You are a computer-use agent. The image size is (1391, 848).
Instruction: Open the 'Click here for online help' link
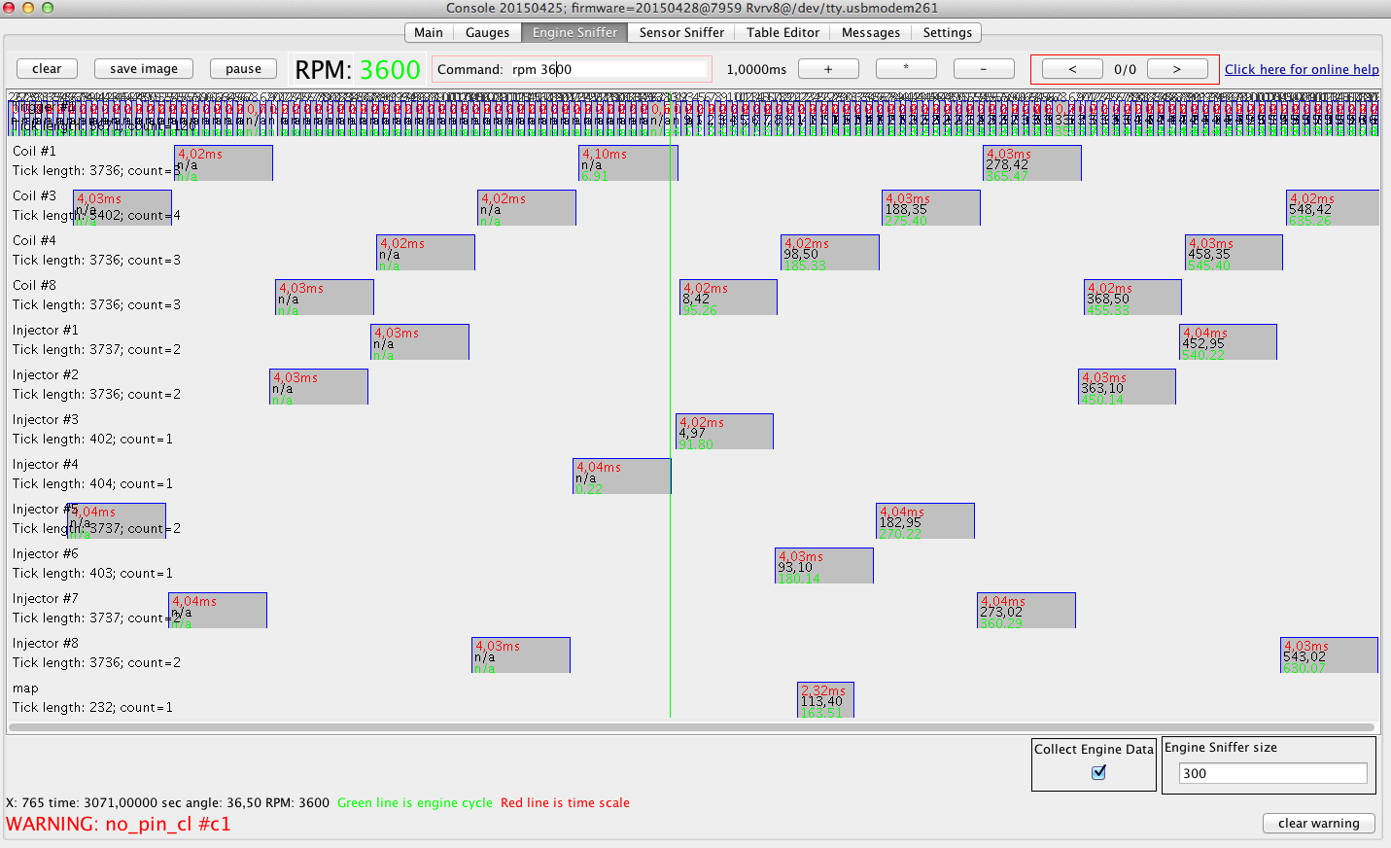[1302, 69]
